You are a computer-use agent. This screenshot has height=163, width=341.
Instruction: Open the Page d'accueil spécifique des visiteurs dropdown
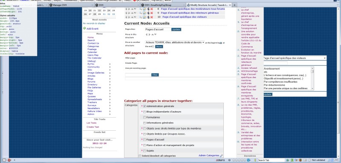tap(295, 58)
